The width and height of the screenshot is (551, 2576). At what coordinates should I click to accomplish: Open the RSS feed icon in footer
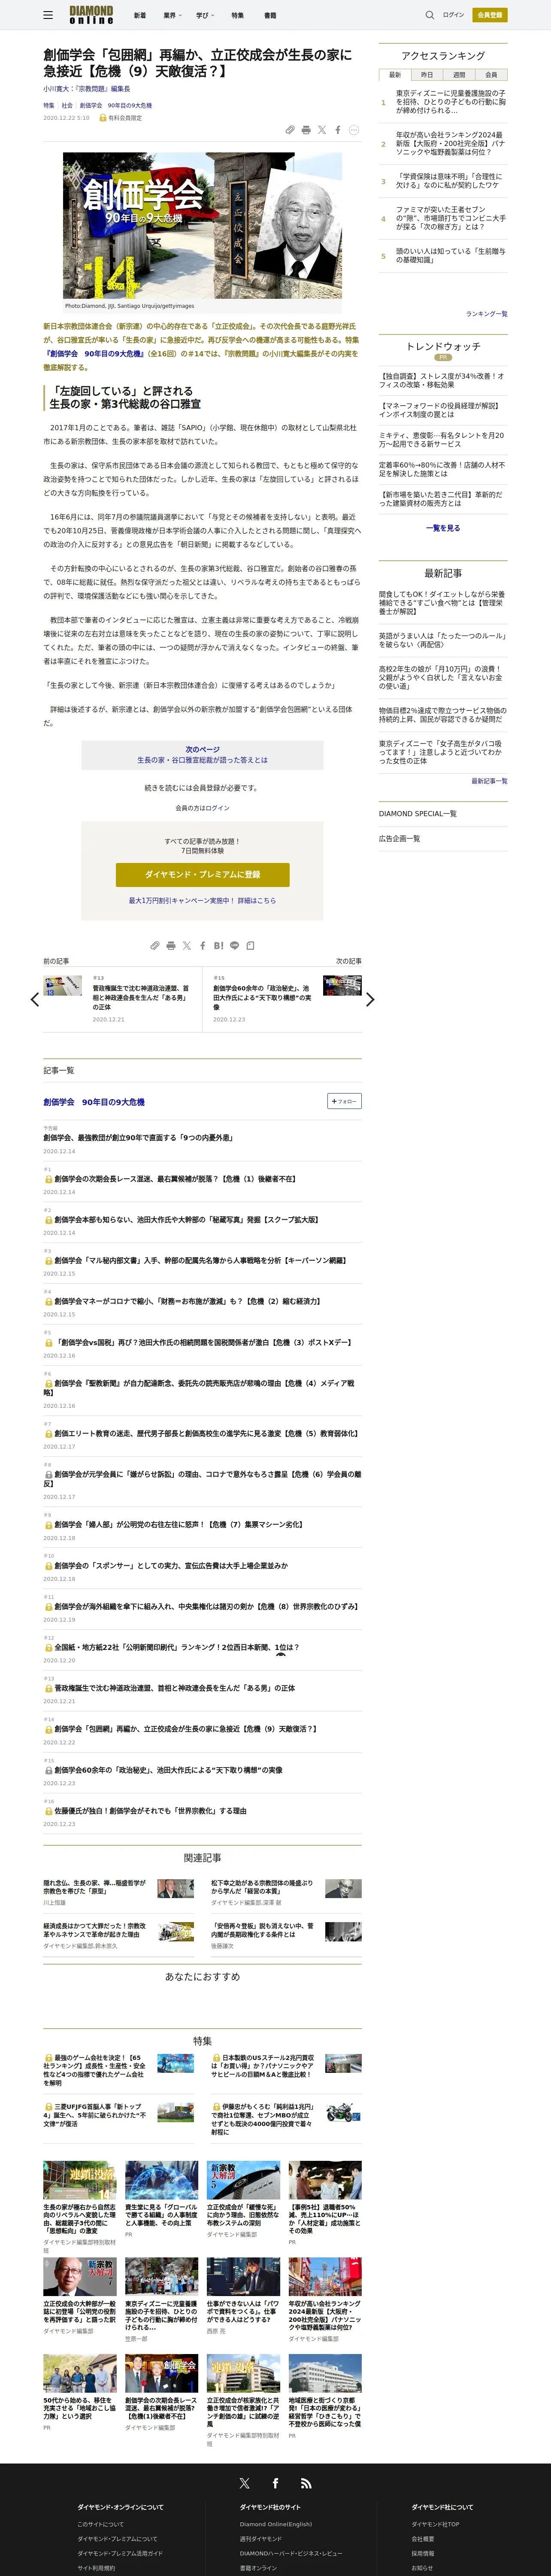pyautogui.click(x=306, y=2483)
